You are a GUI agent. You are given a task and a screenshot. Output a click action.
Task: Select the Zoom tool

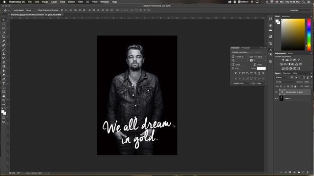pyautogui.click(x=3, y=100)
